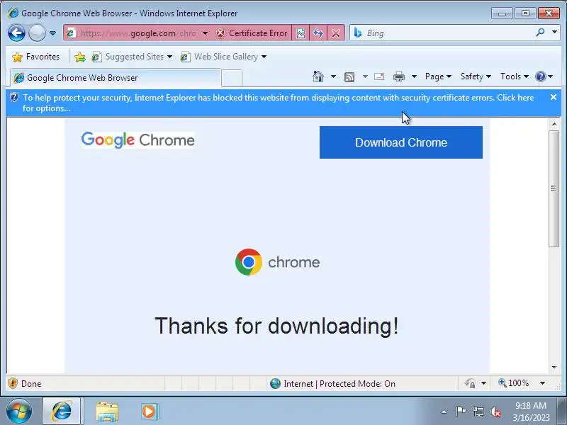567x425 pixels.
Task: Launch Windows Media Player taskbar icon
Action: 150,412
